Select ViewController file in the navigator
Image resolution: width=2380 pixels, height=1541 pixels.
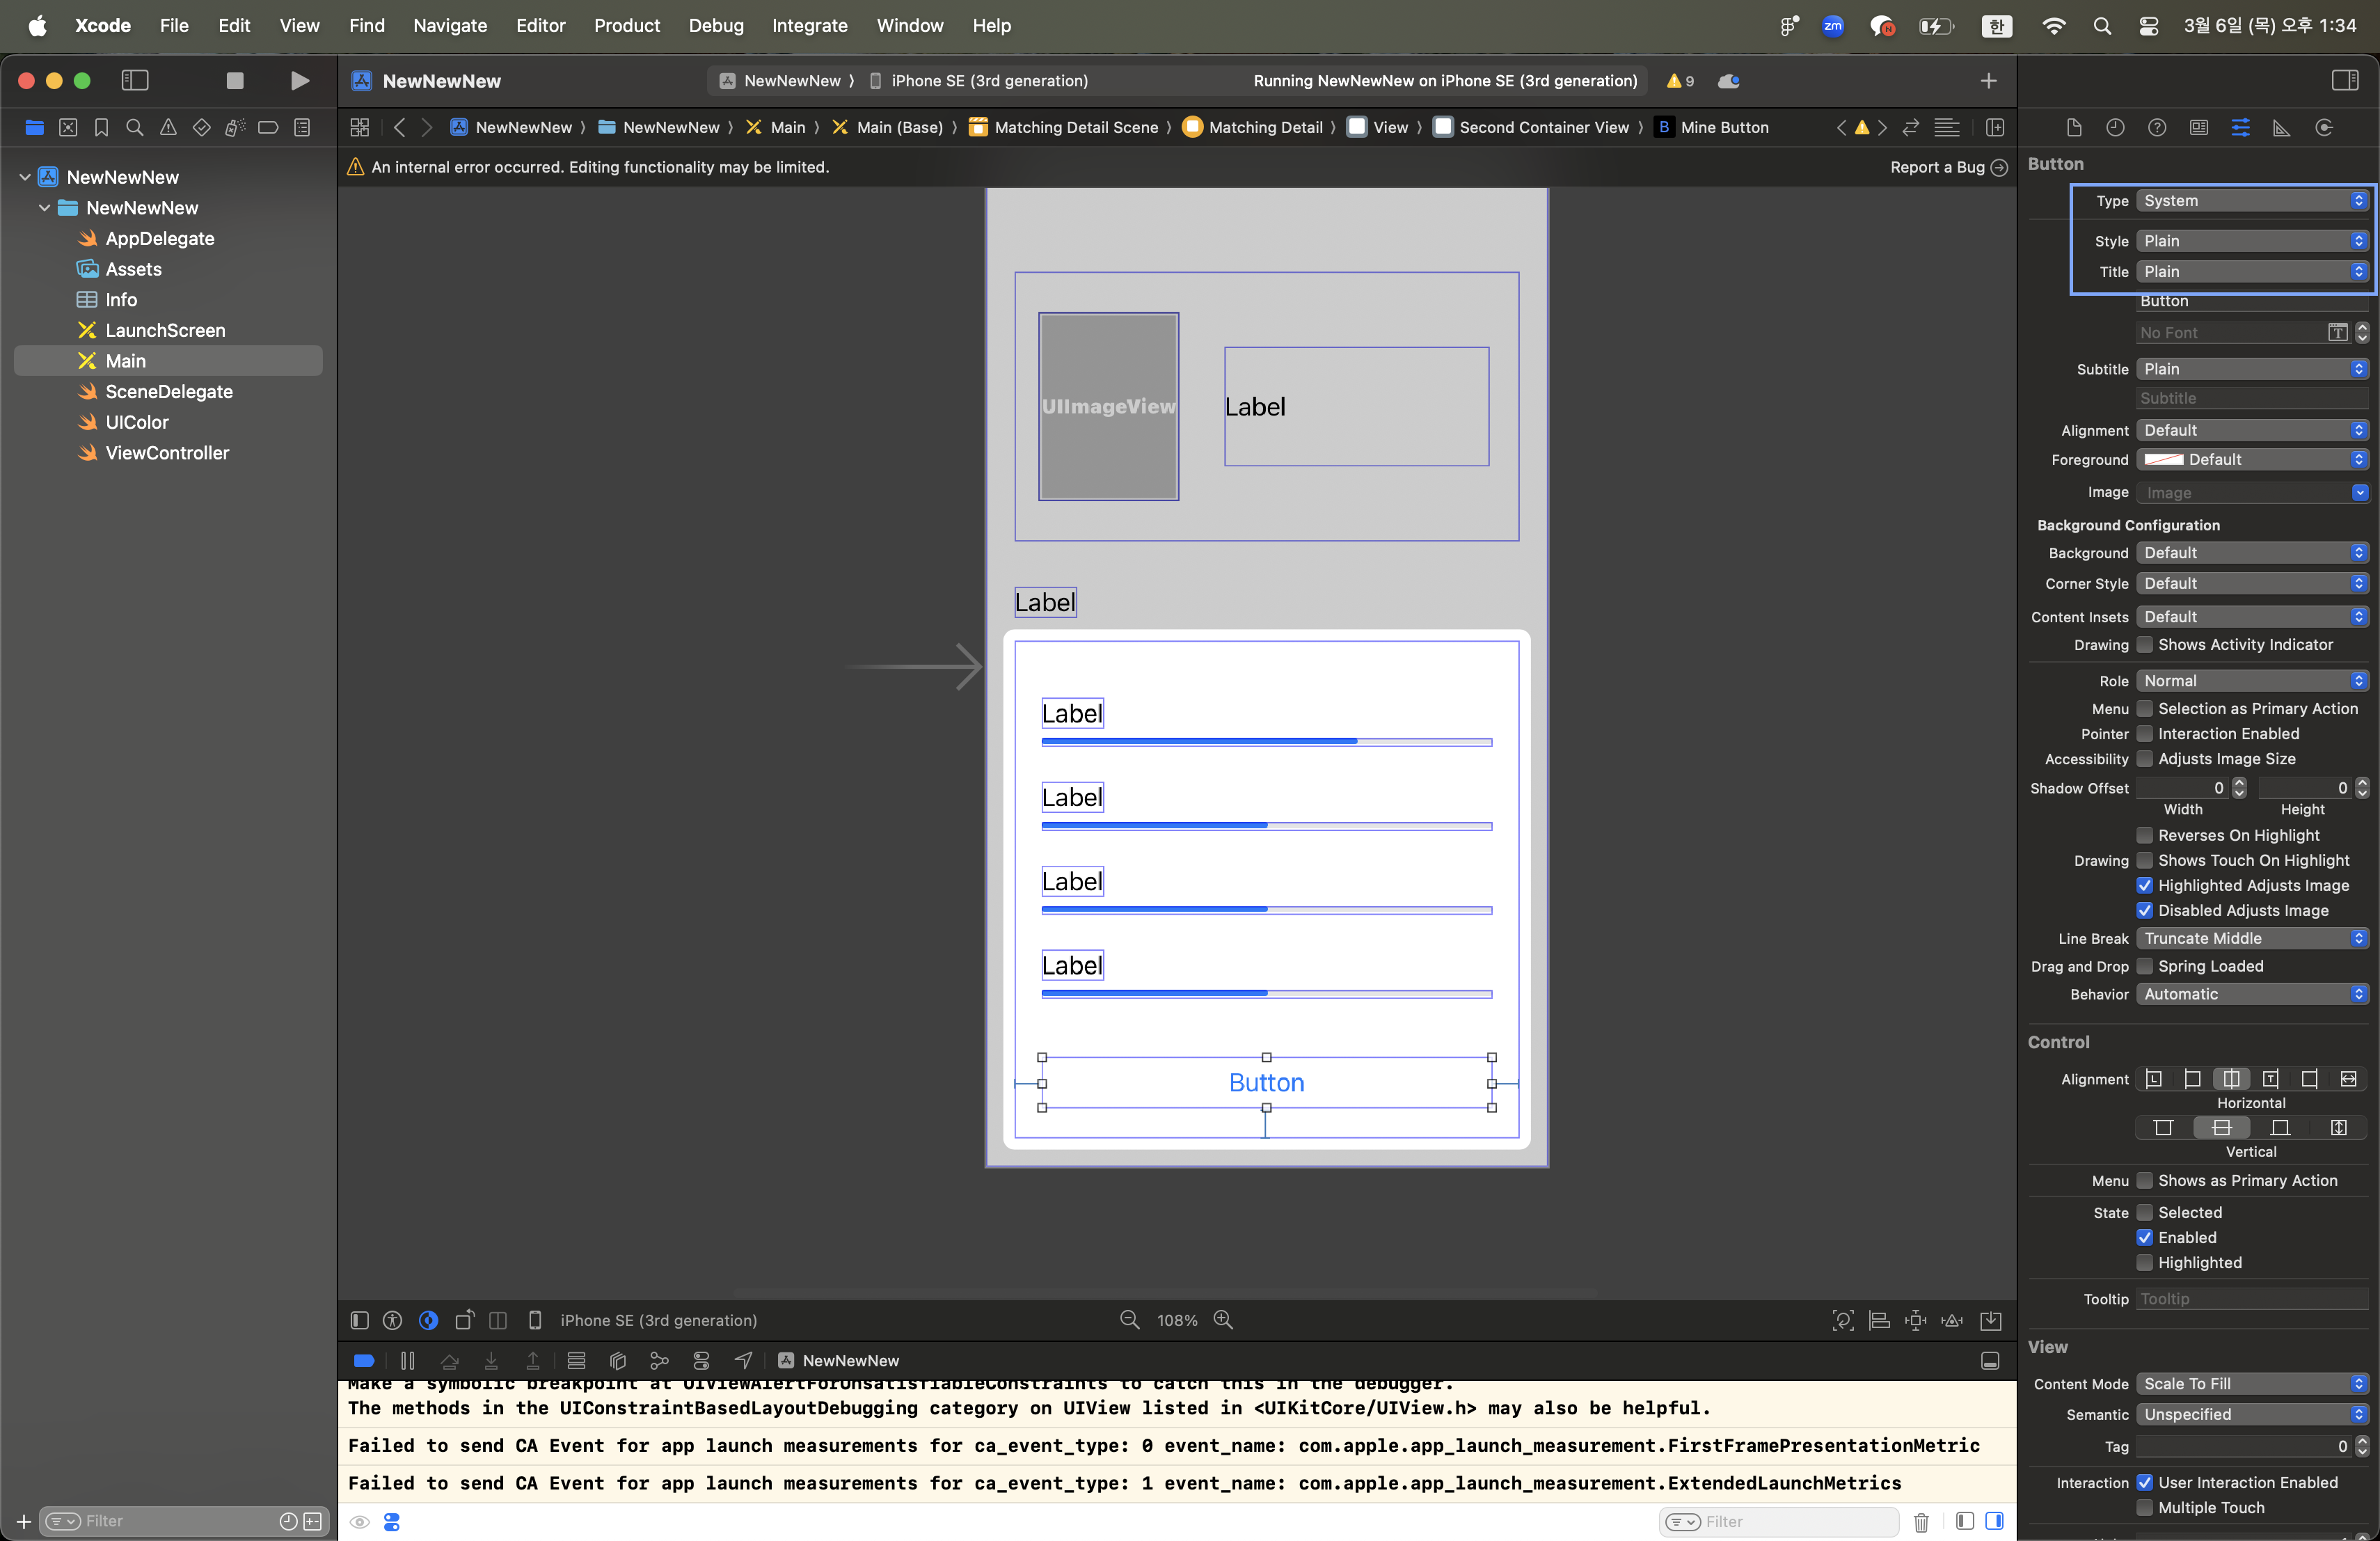coord(167,453)
